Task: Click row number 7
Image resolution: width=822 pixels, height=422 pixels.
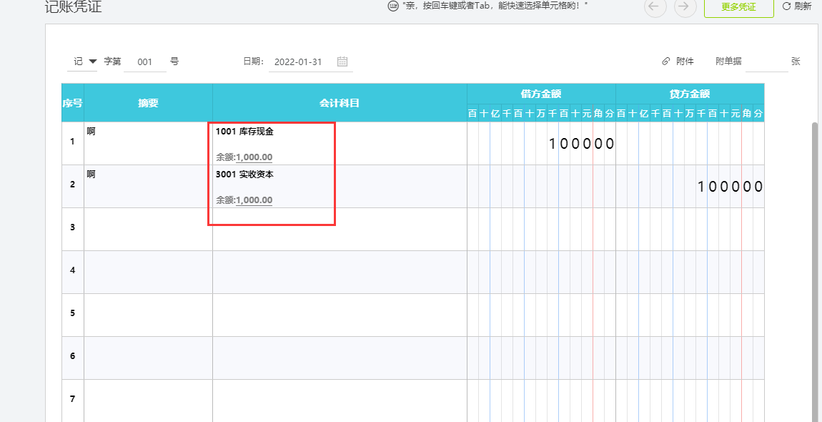Action: click(72, 399)
